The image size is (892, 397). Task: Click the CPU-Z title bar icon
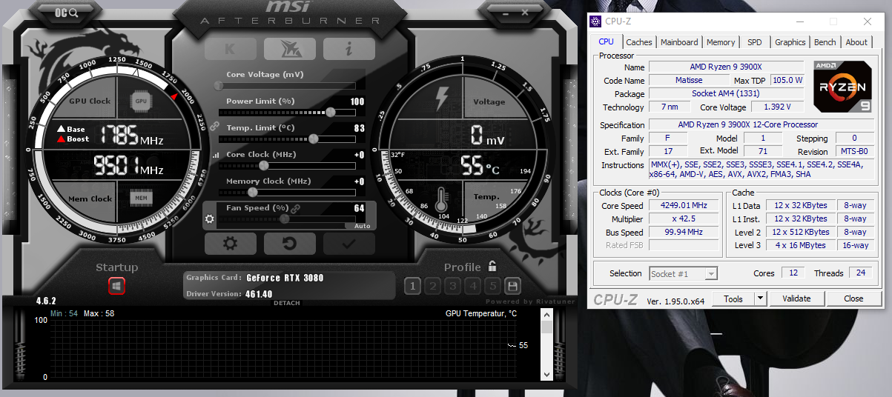click(x=596, y=21)
